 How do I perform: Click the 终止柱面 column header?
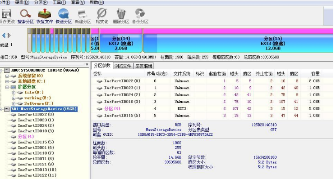tap(264, 74)
